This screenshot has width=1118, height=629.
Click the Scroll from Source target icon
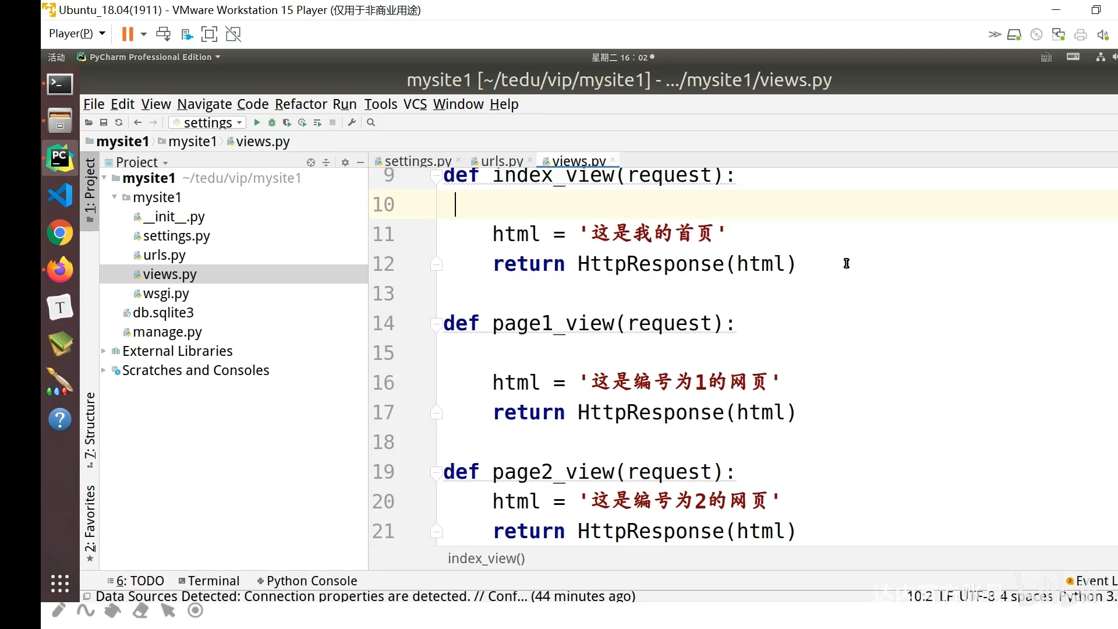(311, 162)
